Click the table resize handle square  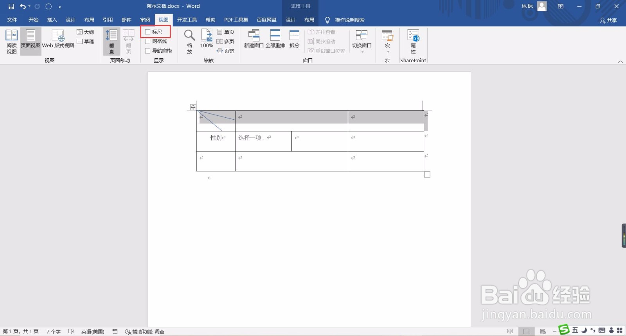coord(427,174)
